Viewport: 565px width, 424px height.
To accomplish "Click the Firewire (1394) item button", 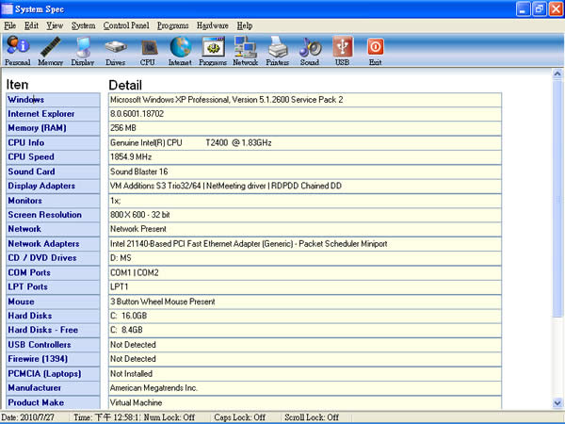I will coord(53,359).
